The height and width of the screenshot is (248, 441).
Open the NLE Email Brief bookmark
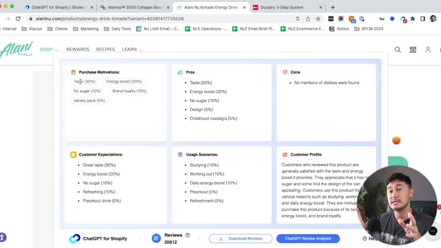254,29
